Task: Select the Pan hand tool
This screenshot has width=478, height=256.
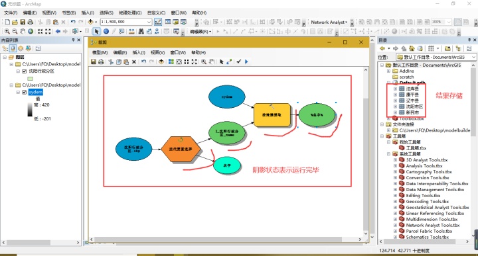Action: 23,31
